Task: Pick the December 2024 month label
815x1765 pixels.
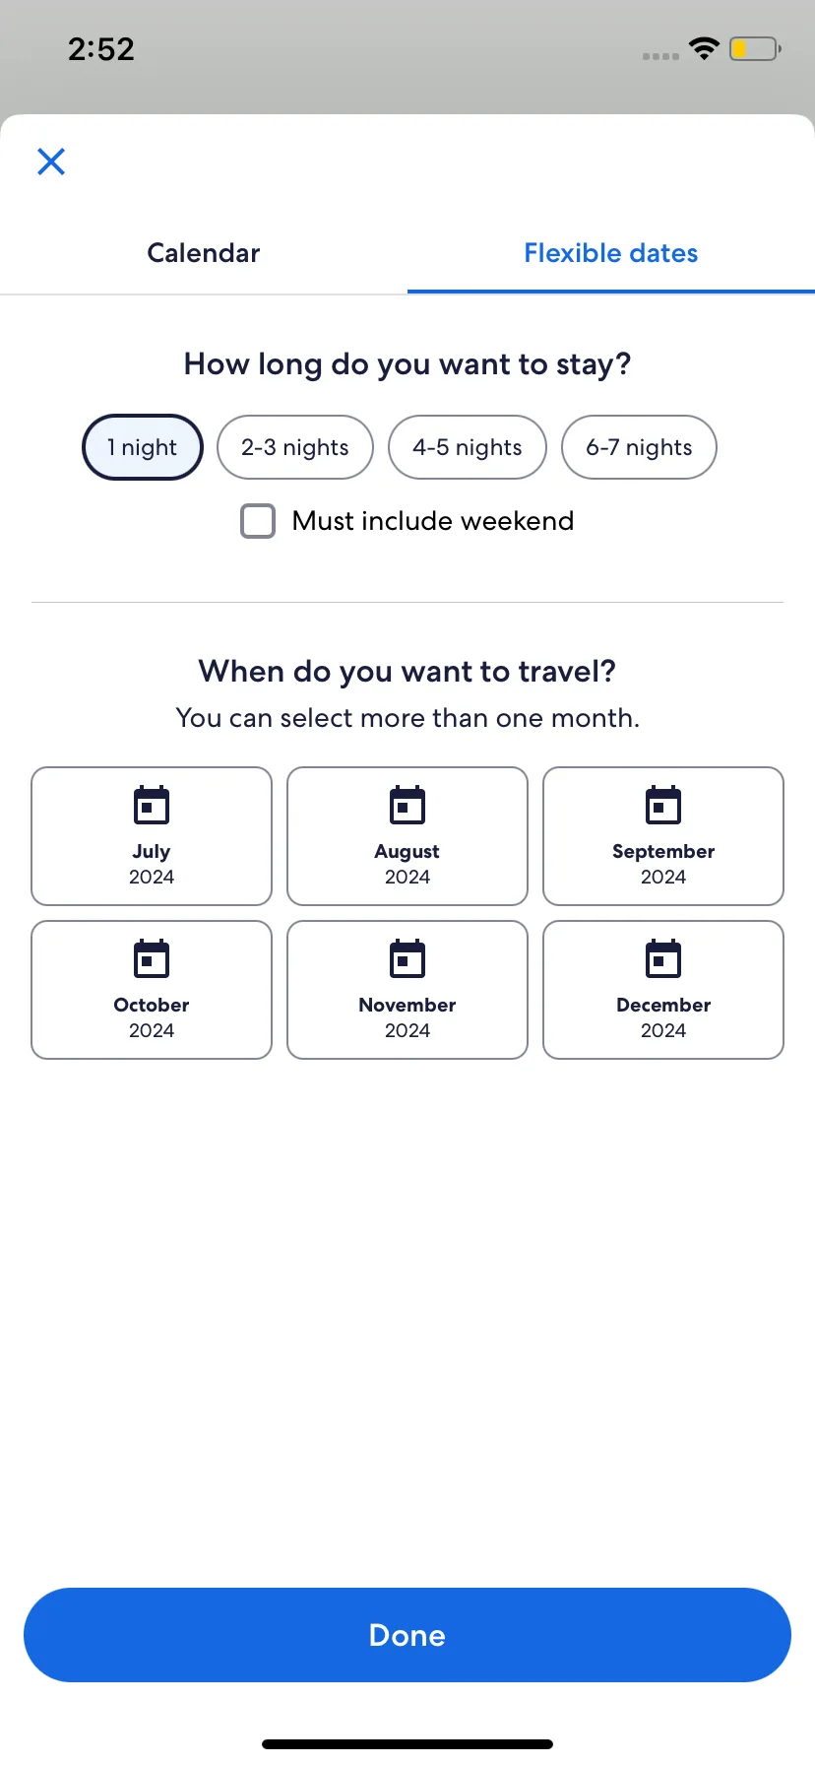Action: click(663, 1017)
